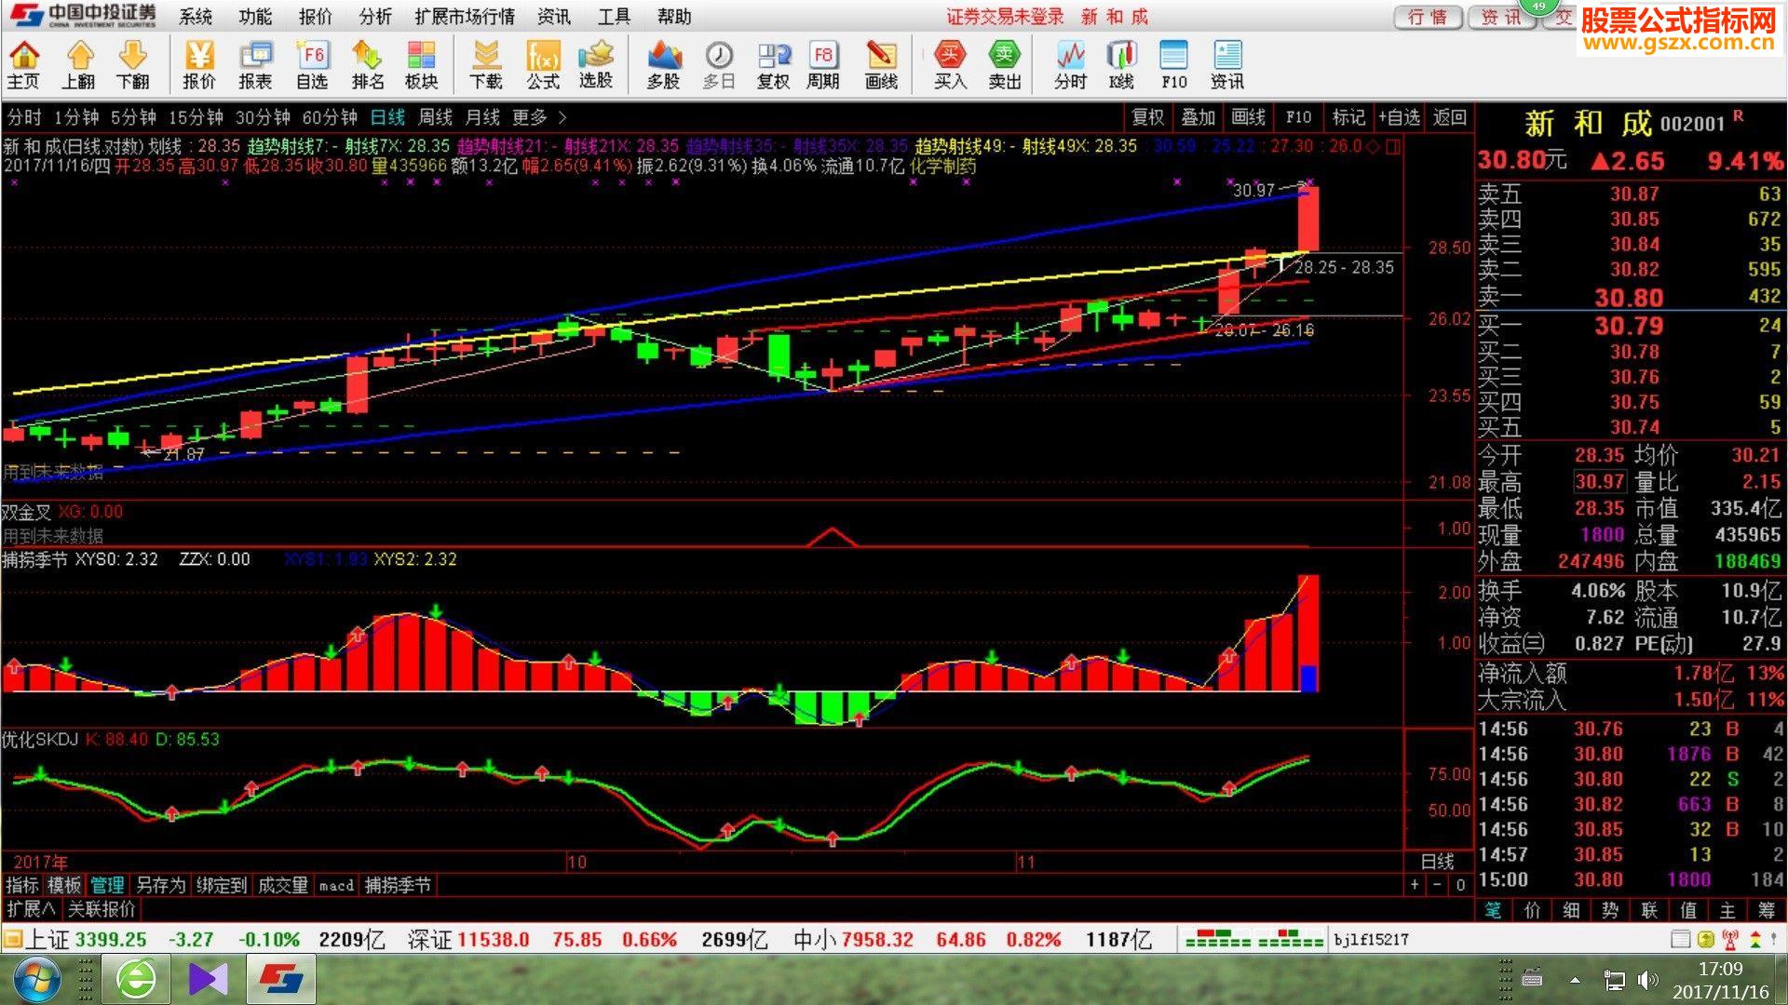Open the 工具 menu

pyautogui.click(x=615, y=17)
